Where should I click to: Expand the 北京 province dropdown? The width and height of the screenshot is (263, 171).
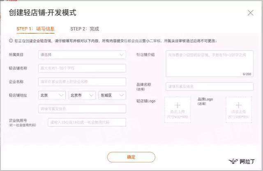[52, 95]
